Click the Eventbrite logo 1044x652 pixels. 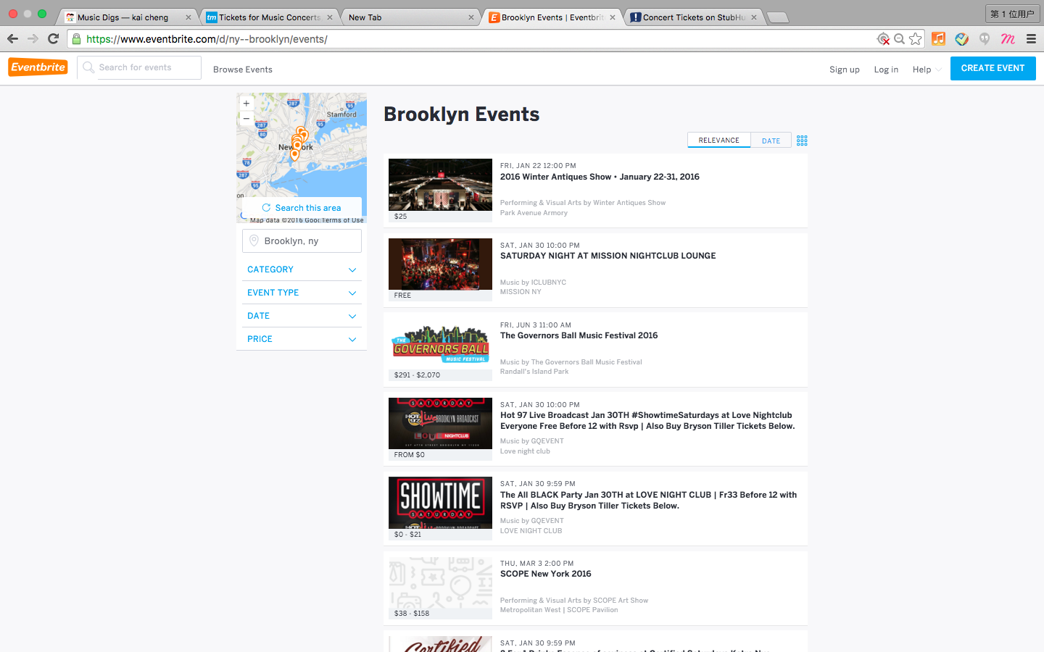[x=38, y=67]
